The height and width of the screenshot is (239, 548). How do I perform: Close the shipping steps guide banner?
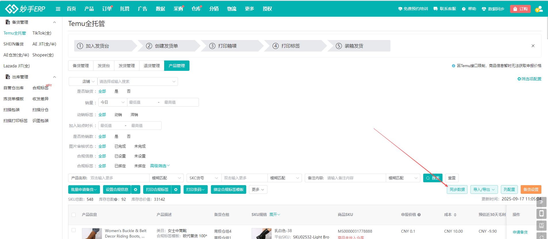coord(533,46)
